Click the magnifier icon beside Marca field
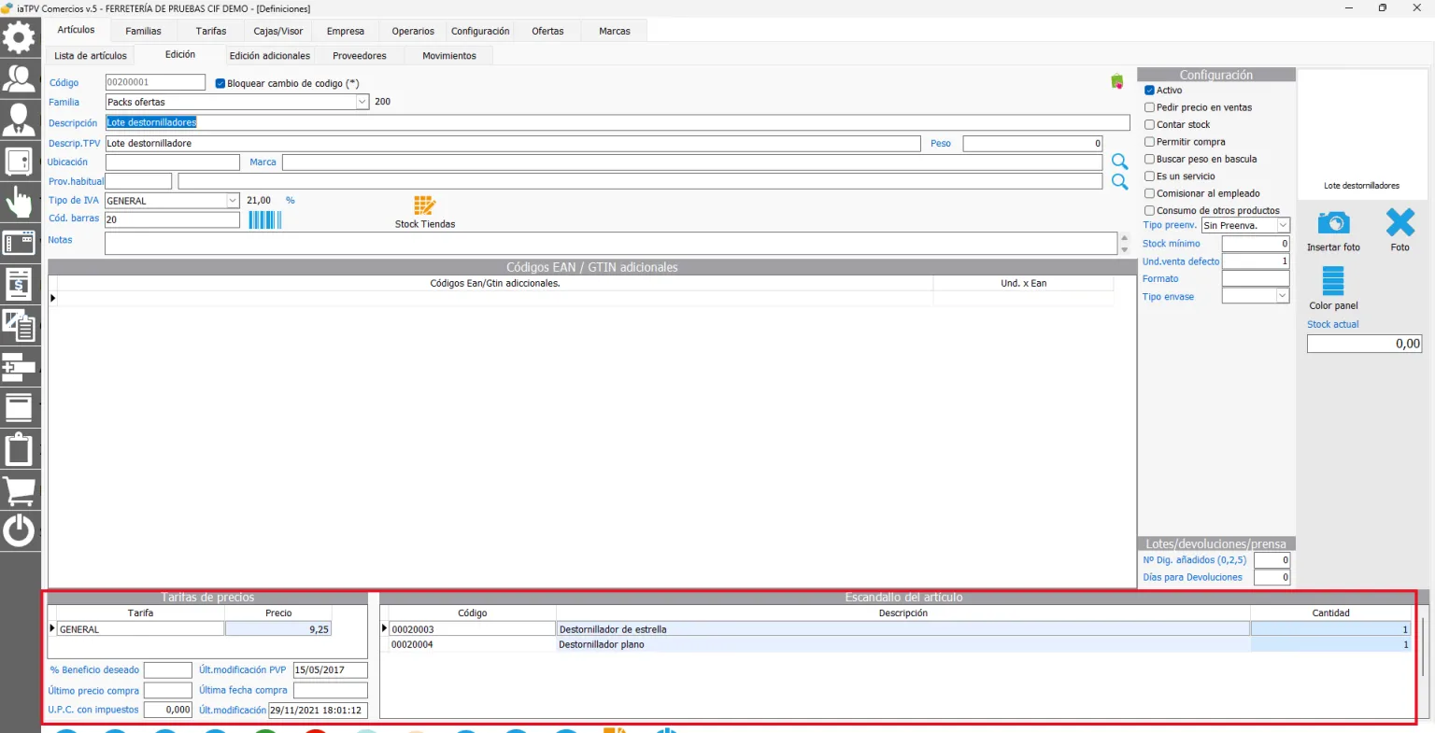The height and width of the screenshot is (733, 1435). 1120,162
